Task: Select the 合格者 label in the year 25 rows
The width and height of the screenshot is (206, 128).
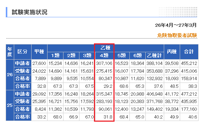Action: (23, 109)
